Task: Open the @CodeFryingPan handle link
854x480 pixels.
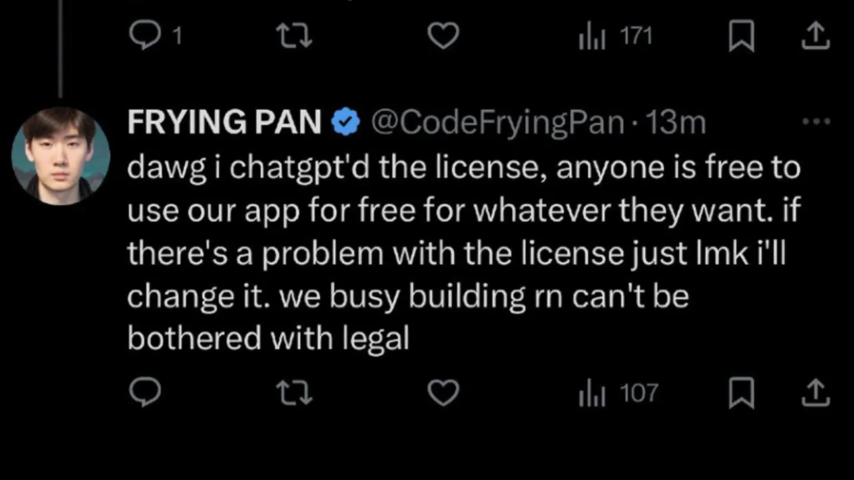Action: (x=498, y=123)
